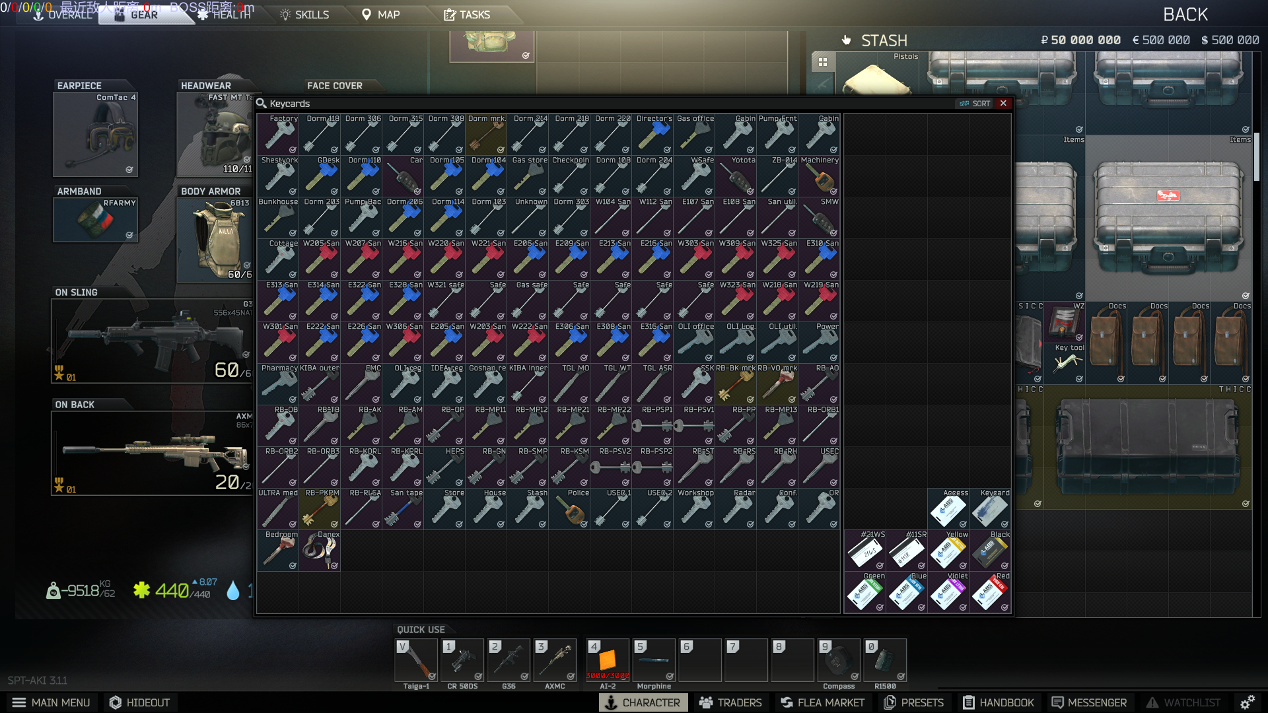
Task: Click the Danex handcuffs key item
Action: [x=320, y=551]
